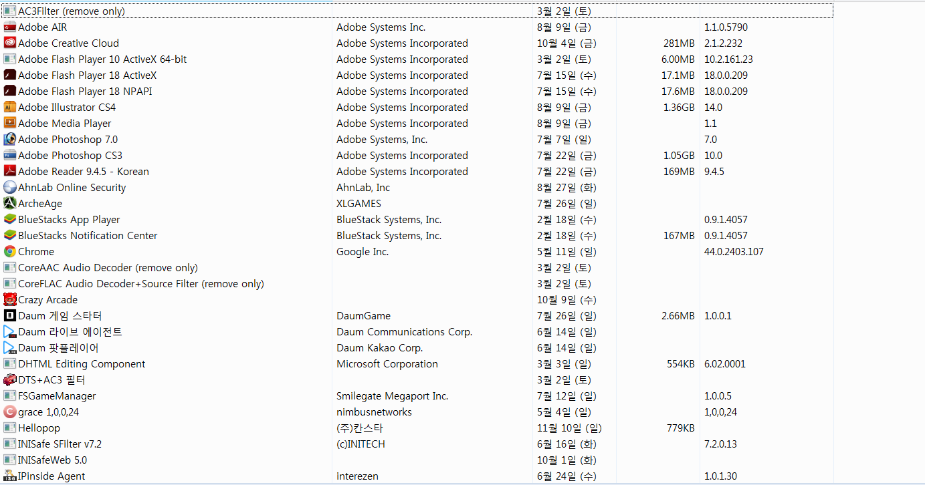
Task: Click the ArcheAge game icon
Action: coord(9,204)
